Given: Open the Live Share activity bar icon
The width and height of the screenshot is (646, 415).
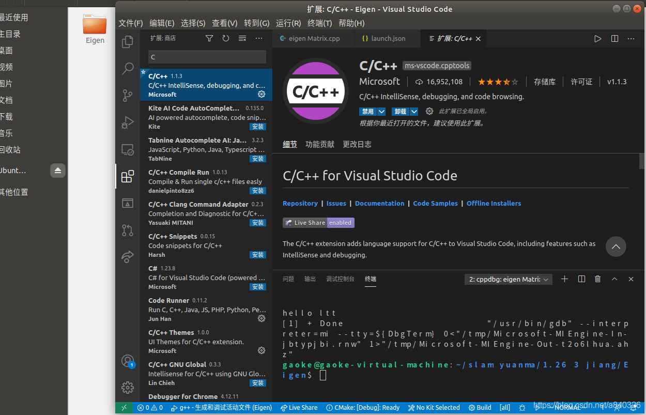Looking at the screenshot, I should coord(127,257).
